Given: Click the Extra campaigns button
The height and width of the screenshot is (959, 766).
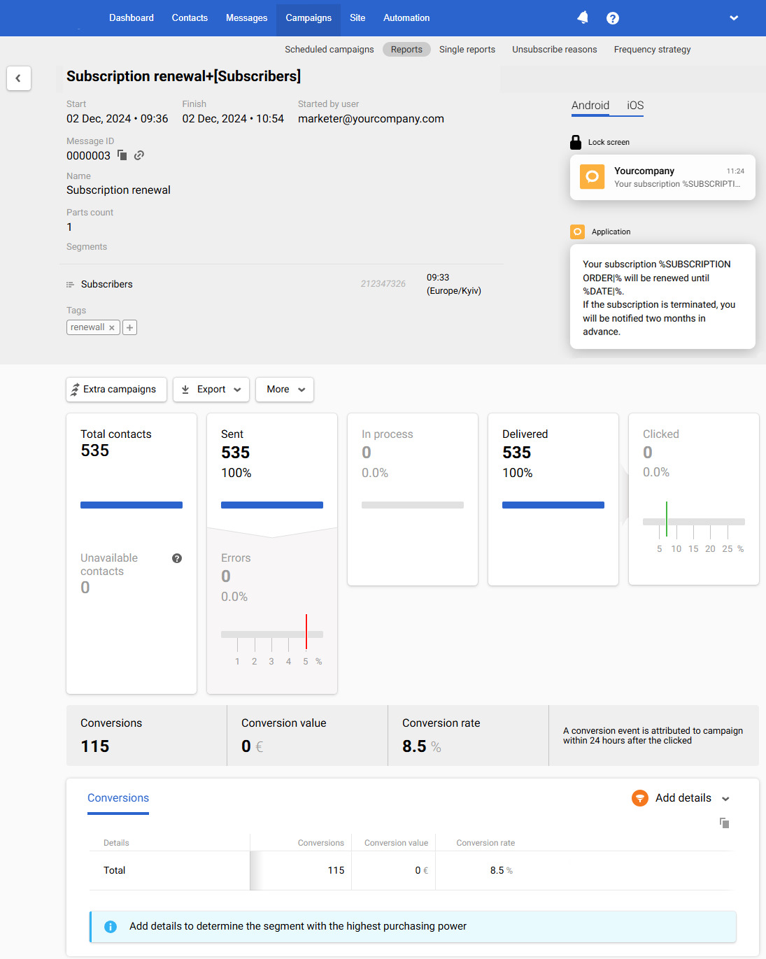Looking at the screenshot, I should pyautogui.click(x=115, y=390).
